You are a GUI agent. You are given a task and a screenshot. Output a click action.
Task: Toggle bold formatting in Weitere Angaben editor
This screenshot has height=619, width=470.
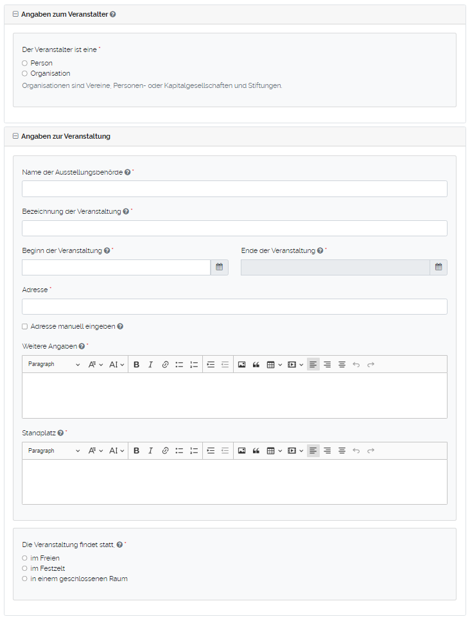pyautogui.click(x=137, y=364)
